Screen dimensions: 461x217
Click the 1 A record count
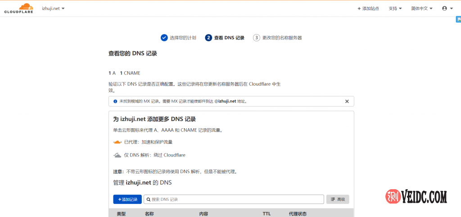112,73
